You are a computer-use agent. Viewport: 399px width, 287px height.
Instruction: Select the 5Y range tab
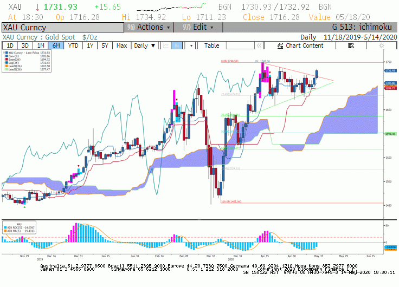click(x=105, y=45)
